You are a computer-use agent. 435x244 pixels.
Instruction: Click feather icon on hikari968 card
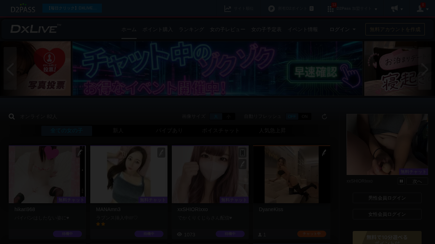click(x=80, y=153)
